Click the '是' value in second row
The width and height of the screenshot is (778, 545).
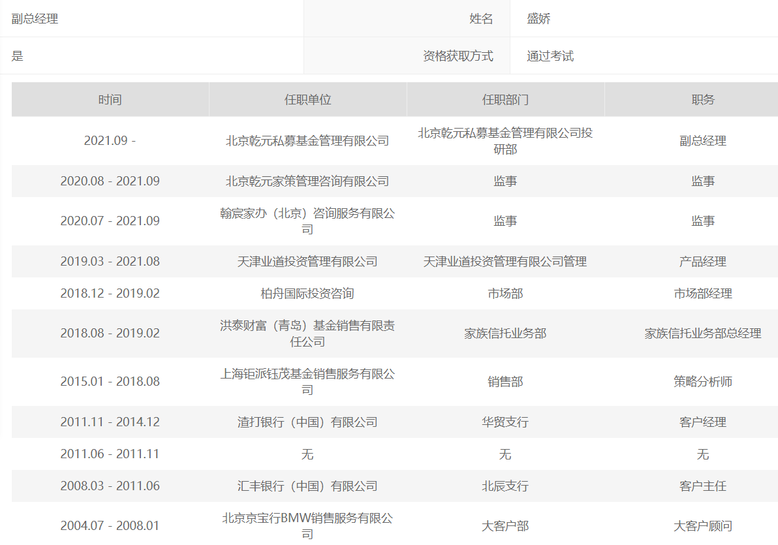[18, 56]
